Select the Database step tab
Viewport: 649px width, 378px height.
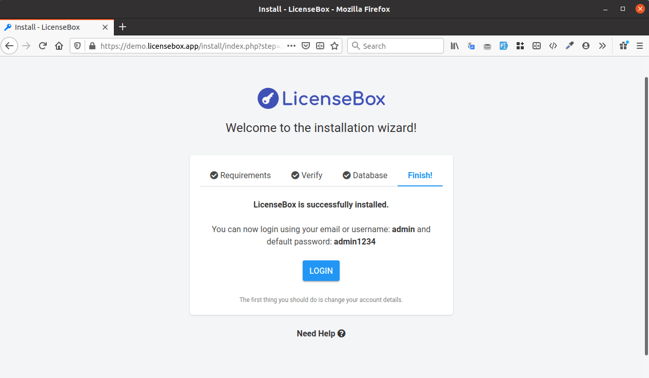[x=365, y=175]
